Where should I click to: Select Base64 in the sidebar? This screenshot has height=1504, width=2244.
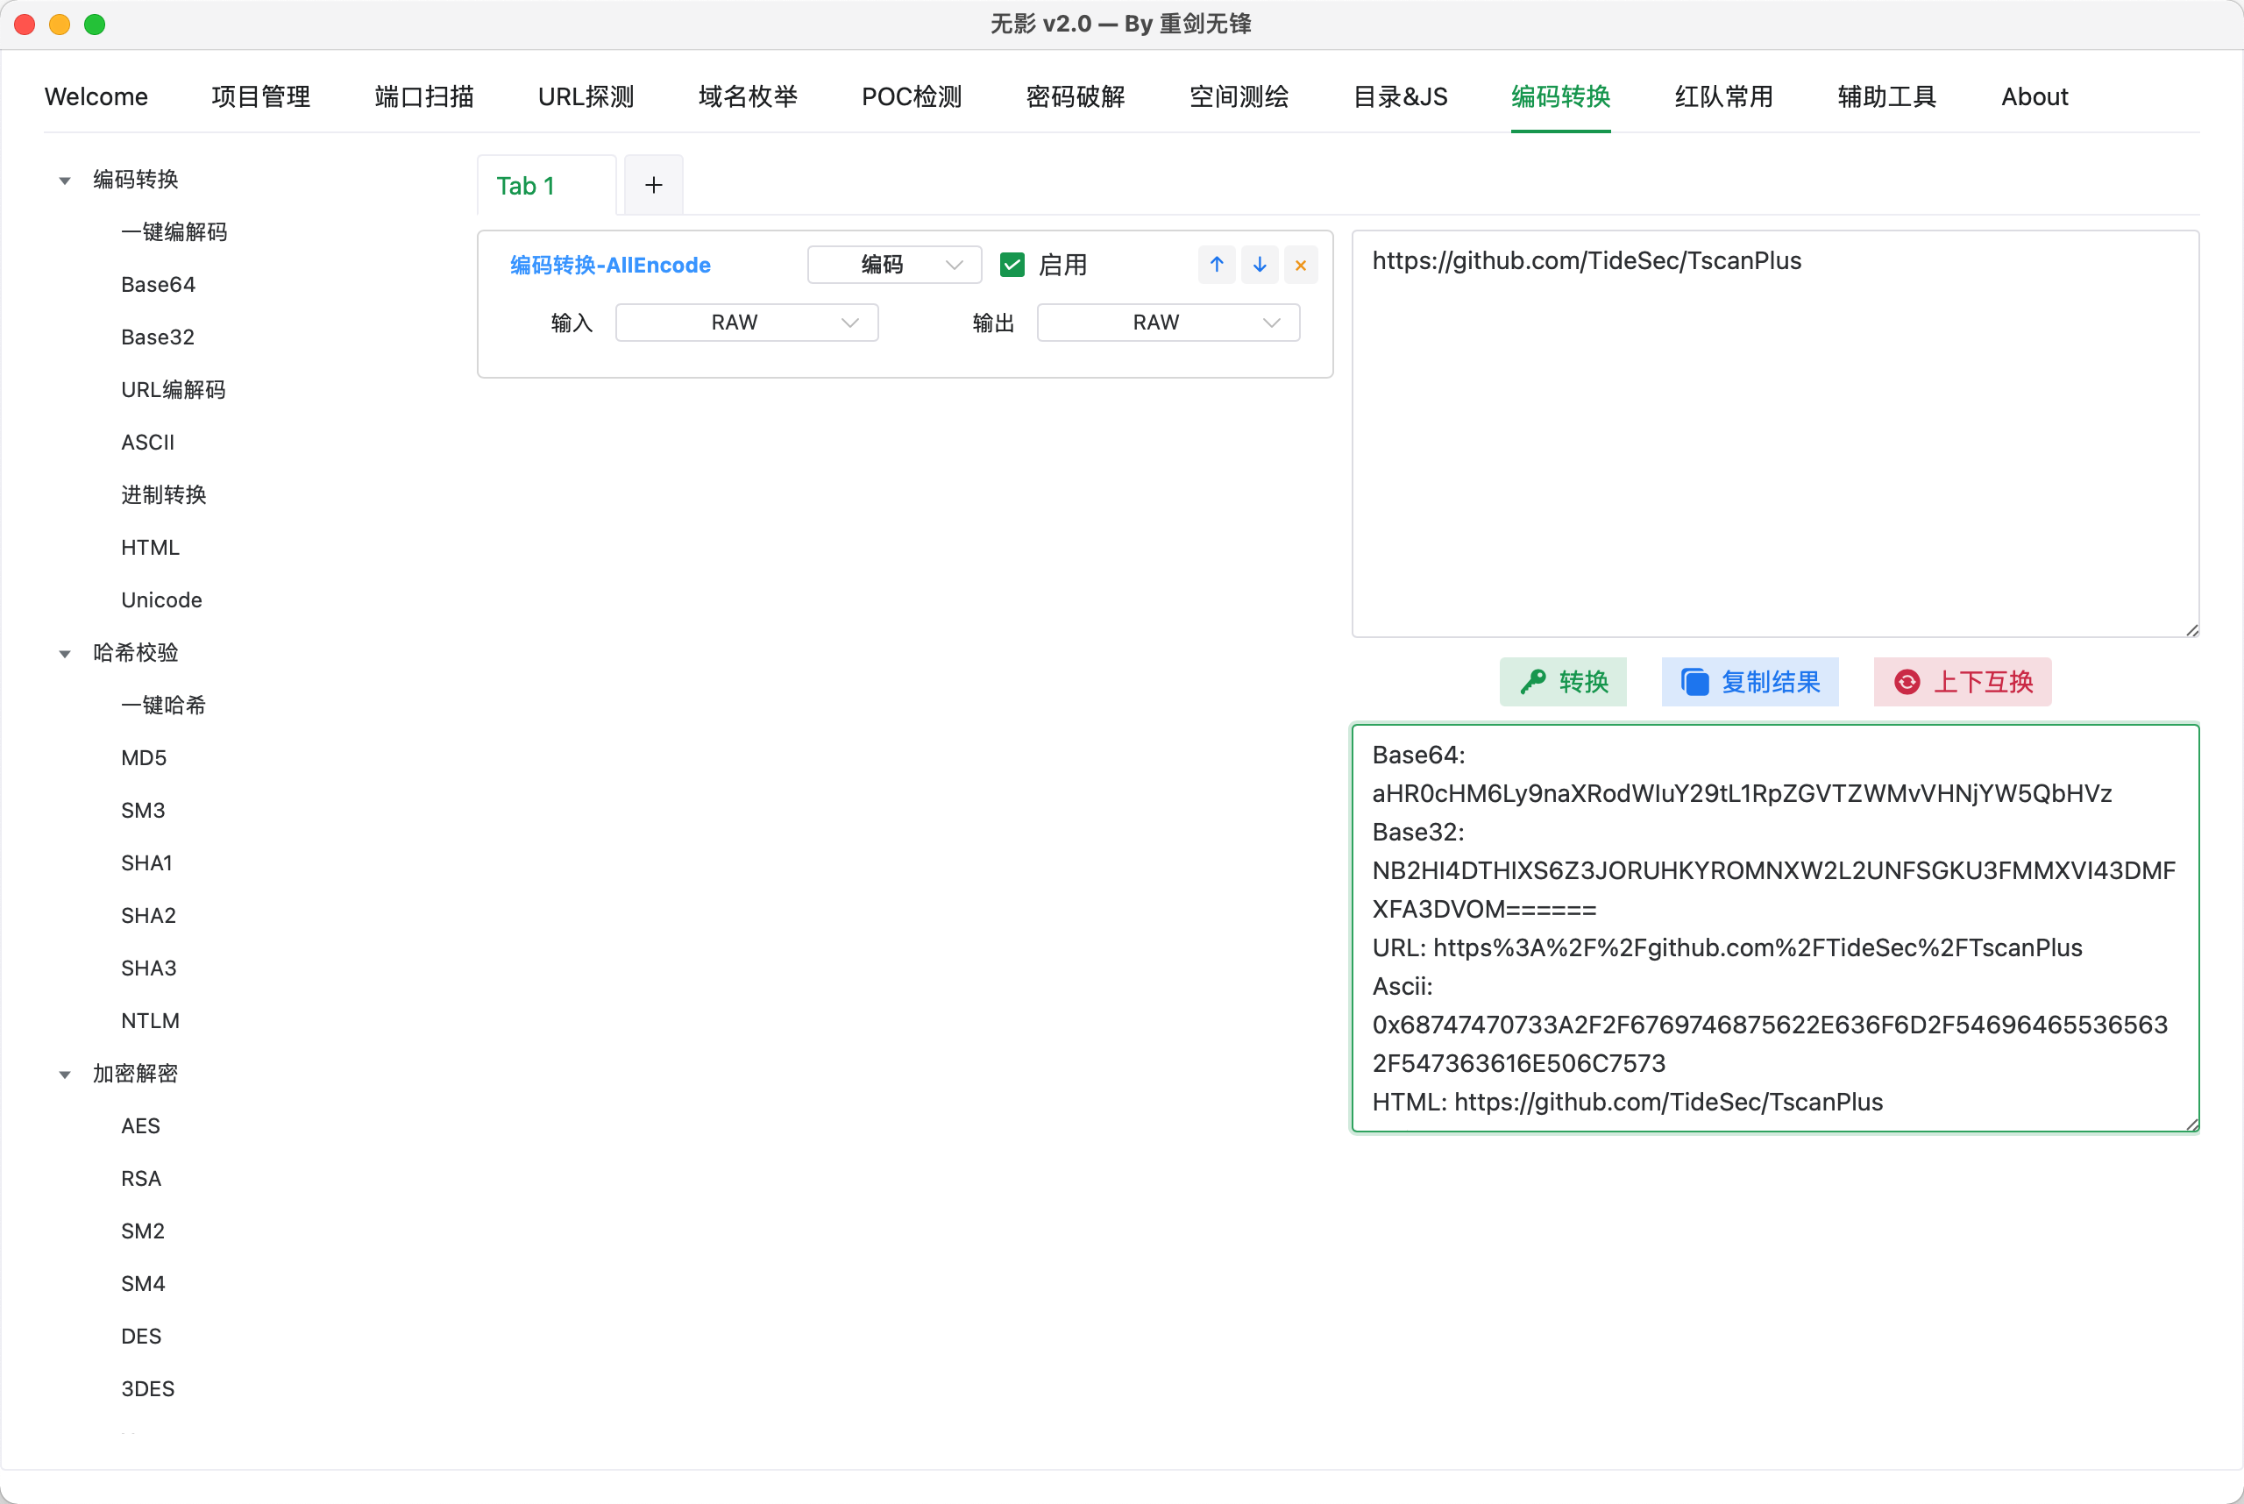pos(159,285)
